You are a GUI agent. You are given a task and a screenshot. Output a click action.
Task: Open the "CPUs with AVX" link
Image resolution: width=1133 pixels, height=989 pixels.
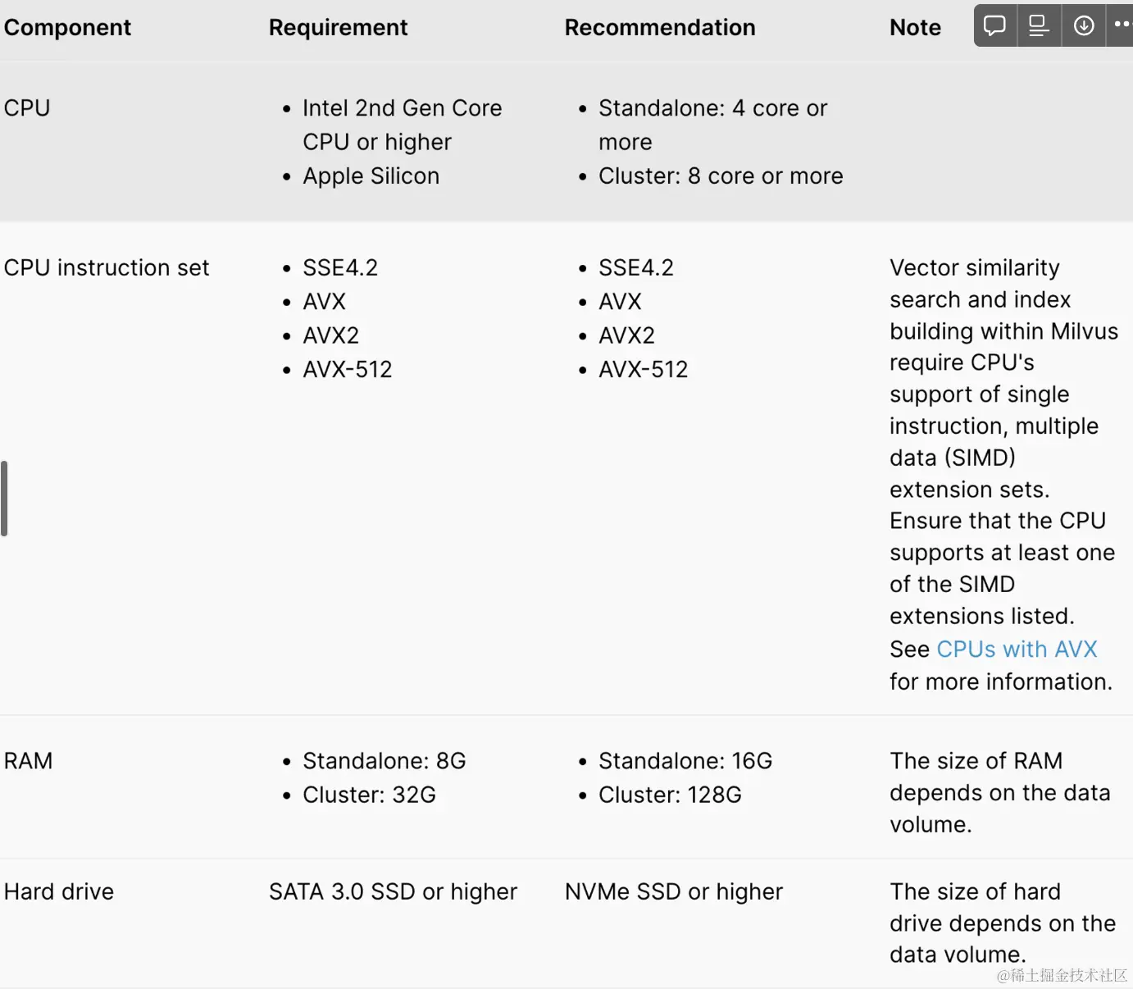1017,649
